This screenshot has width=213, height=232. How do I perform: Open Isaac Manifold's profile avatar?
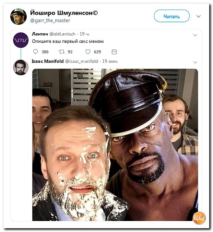coord(21,67)
